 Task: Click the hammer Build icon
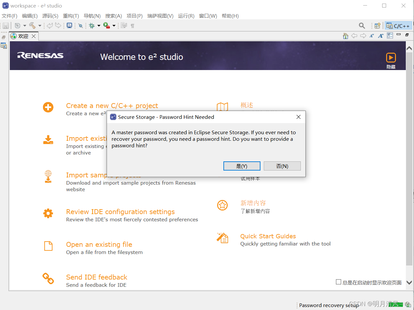click(32, 26)
